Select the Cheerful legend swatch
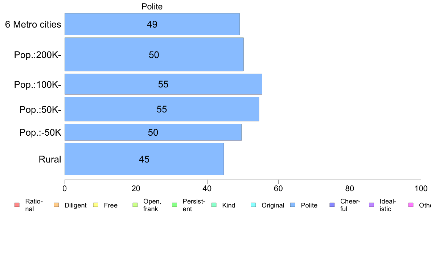Image resolution: width=431 pixels, height=267 pixels. tap(332, 205)
